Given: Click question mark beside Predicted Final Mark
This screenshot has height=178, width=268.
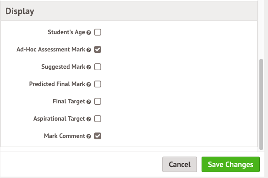Looking at the screenshot, I should (x=89, y=84).
